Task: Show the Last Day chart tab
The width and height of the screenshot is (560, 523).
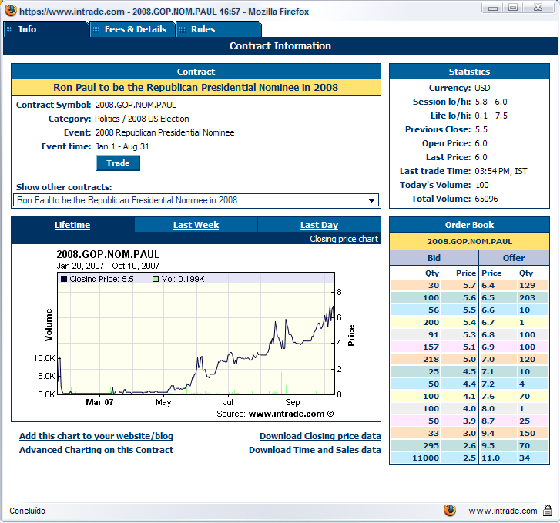Action: coord(320,225)
